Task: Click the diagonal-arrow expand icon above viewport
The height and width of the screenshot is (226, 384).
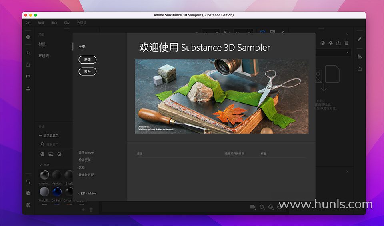Action: [282, 32]
